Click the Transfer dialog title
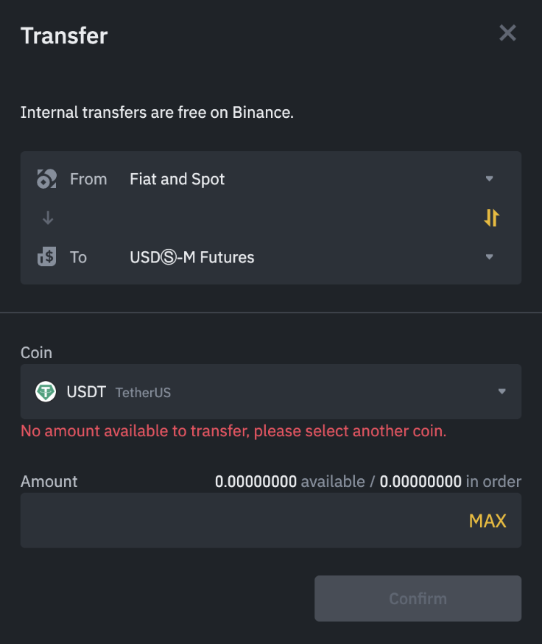 64,35
